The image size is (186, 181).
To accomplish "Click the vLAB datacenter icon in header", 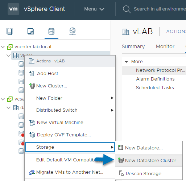I will pyautogui.click(x=126, y=32).
